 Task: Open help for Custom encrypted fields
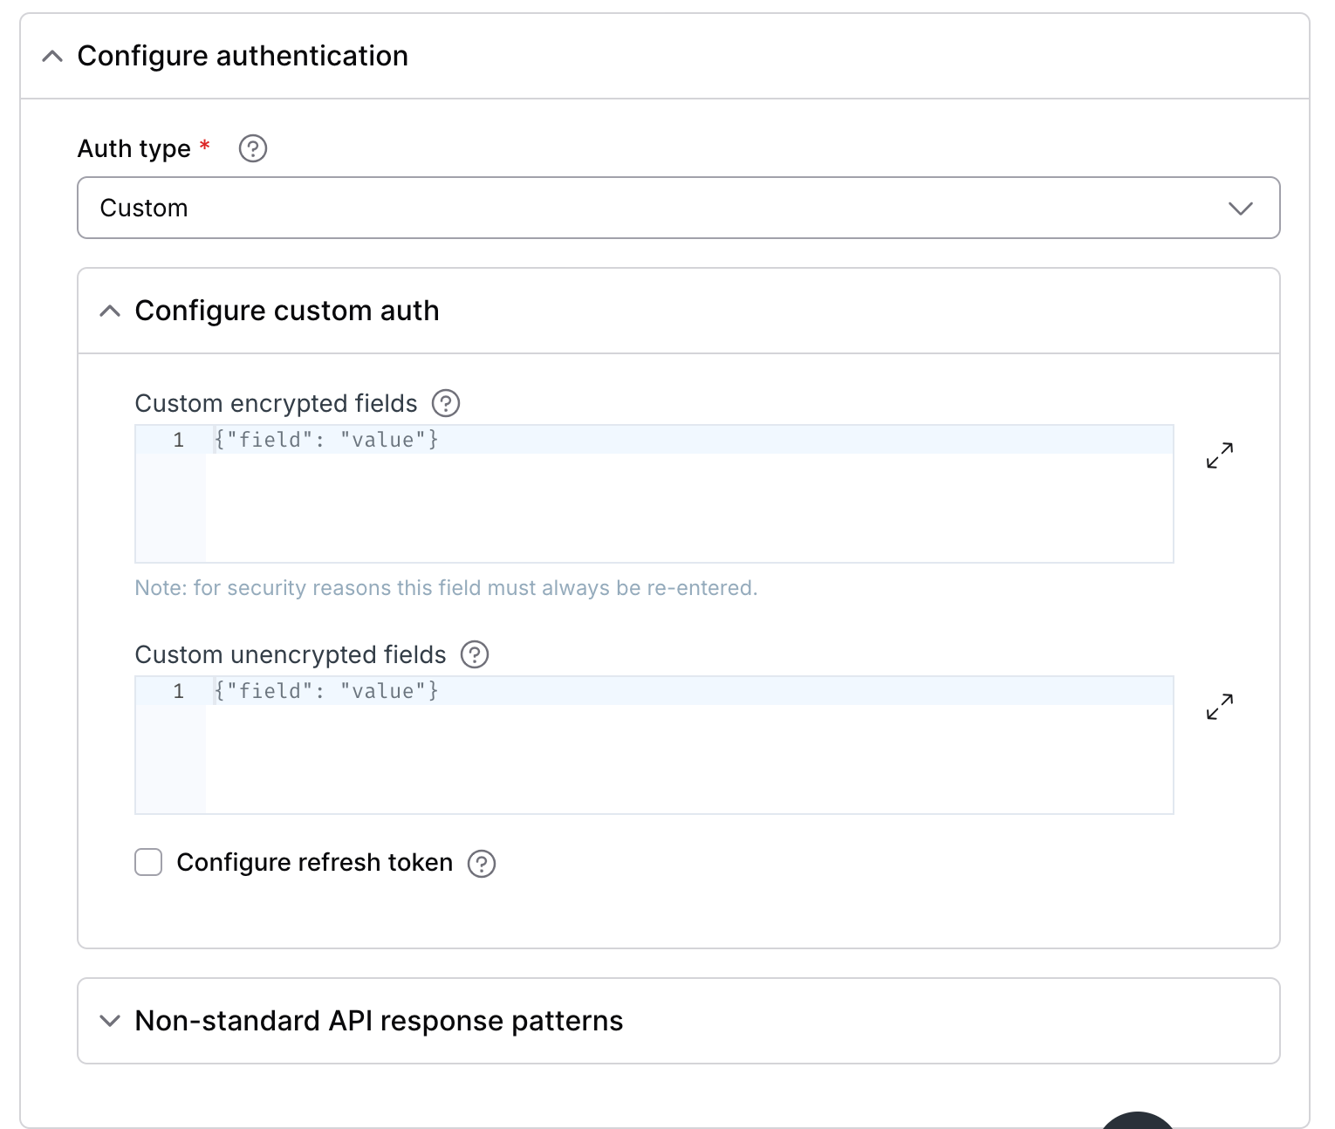[446, 403]
